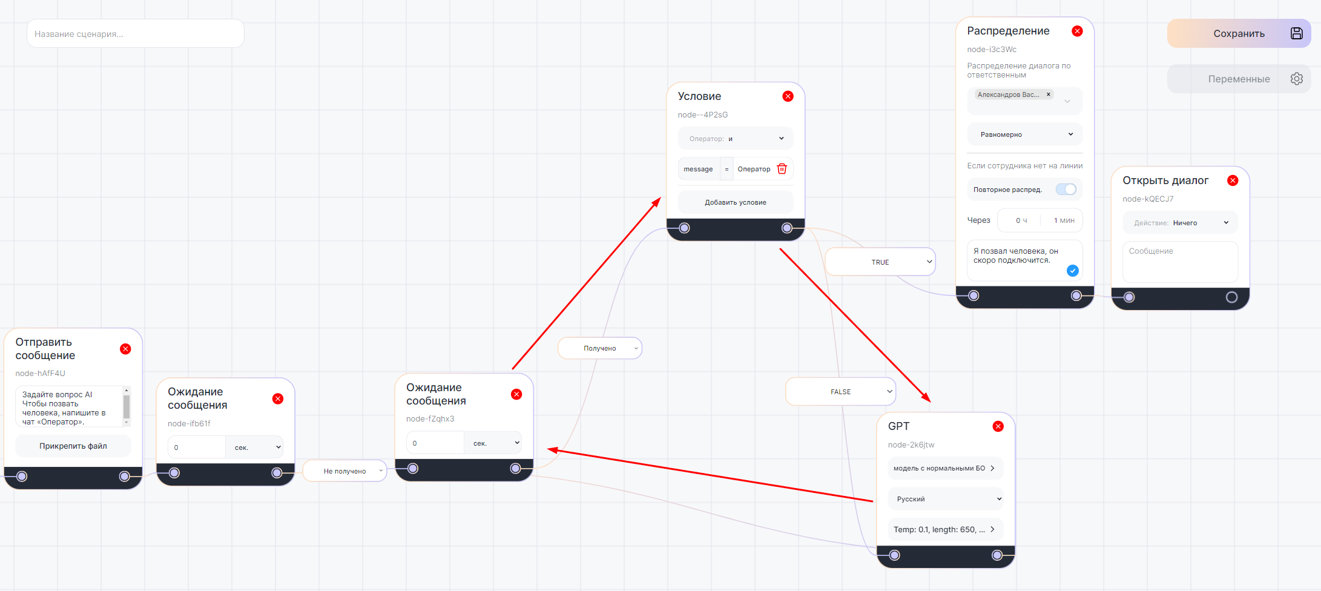1321x591 pixels.
Task: Open the Равномерно distribution dropdown
Action: click(x=1024, y=134)
